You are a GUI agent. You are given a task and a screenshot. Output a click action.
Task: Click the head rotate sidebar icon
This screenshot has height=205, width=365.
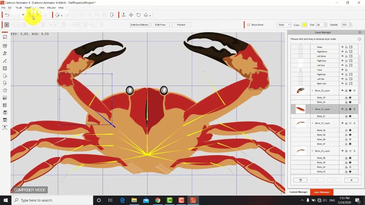pos(5,83)
